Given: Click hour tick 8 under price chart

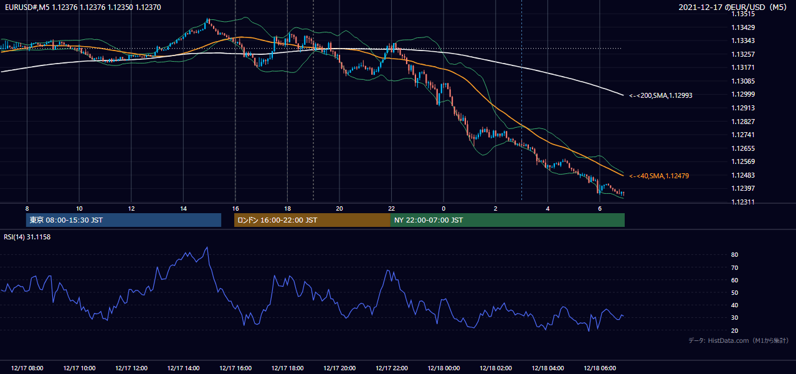Looking at the screenshot, I should pos(27,208).
